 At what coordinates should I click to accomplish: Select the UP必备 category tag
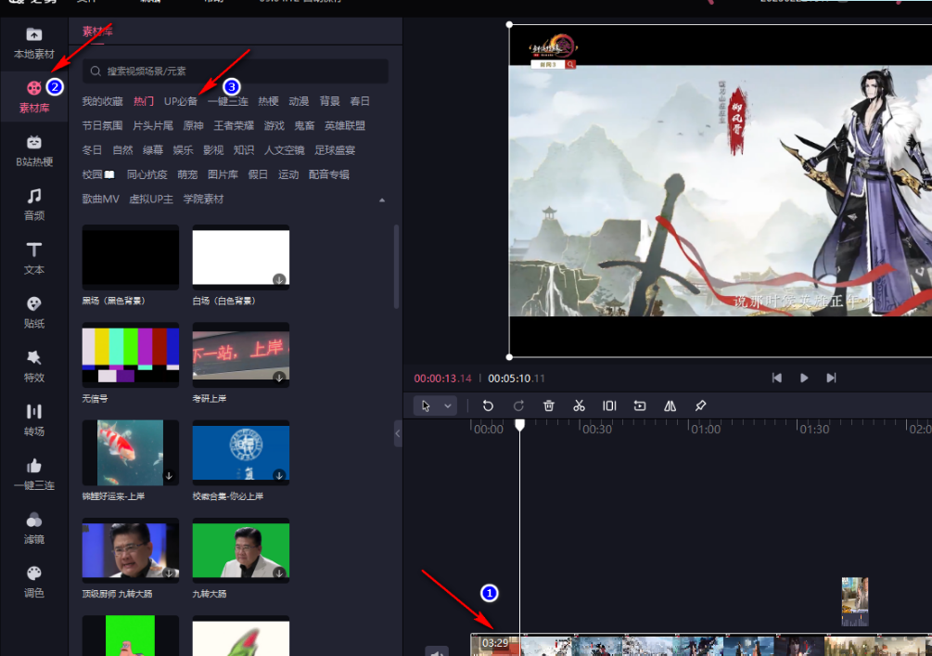tap(181, 101)
